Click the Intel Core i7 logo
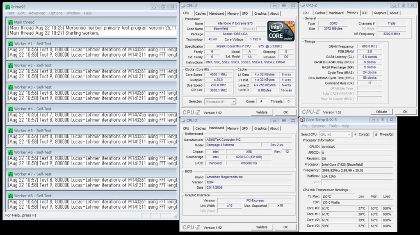The width and height of the screenshot is (420, 235). point(281,31)
